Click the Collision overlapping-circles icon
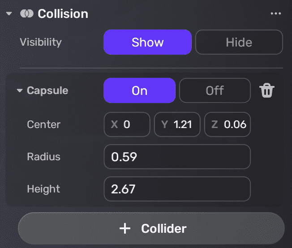 pos(26,14)
